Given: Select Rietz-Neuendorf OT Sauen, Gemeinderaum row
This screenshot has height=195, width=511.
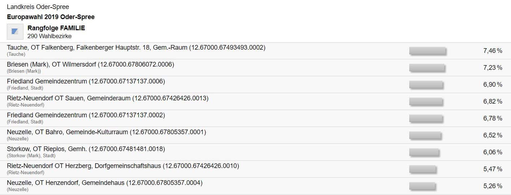Looking at the screenshot, I should pyautogui.click(x=108, y=98).
